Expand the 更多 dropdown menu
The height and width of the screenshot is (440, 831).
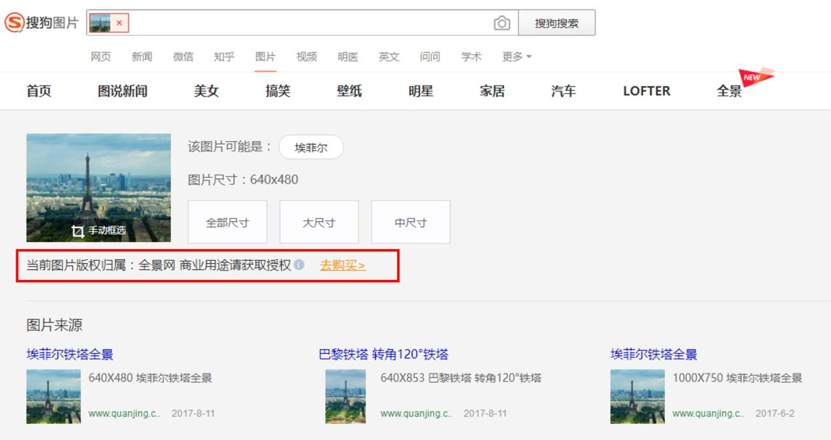coord(516,56)
